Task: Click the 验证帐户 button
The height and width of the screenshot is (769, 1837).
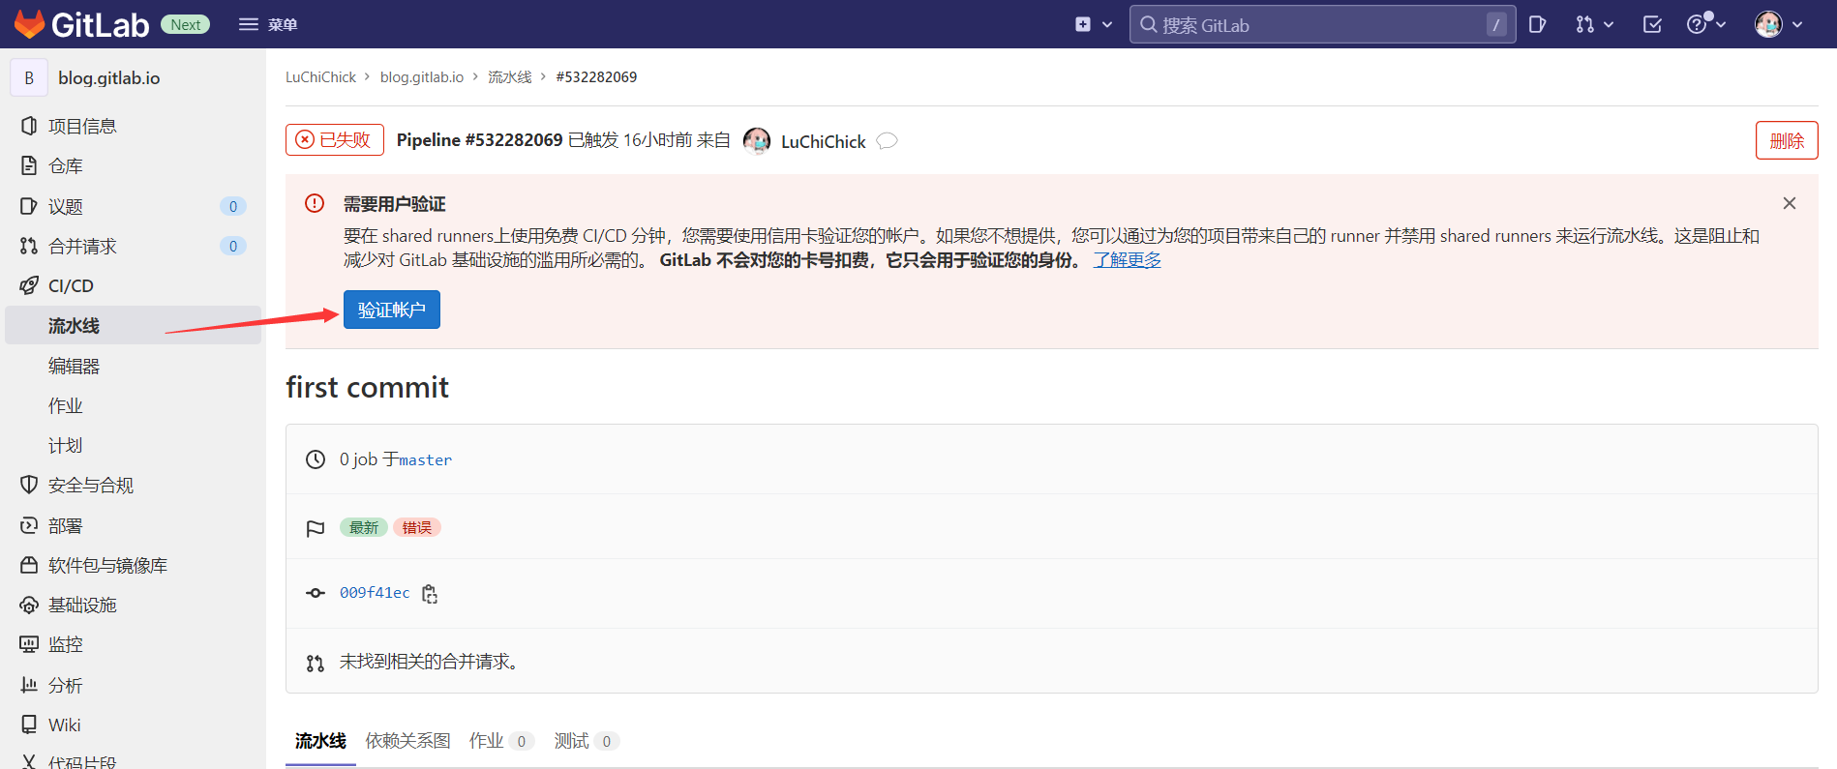Action: [392, 310]
